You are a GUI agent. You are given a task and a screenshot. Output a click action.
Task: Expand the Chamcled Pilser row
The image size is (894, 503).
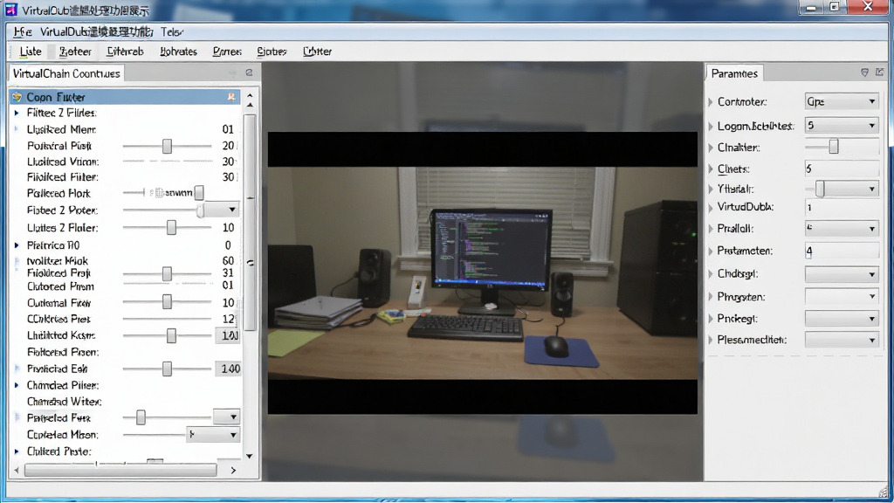pos(17,385)
